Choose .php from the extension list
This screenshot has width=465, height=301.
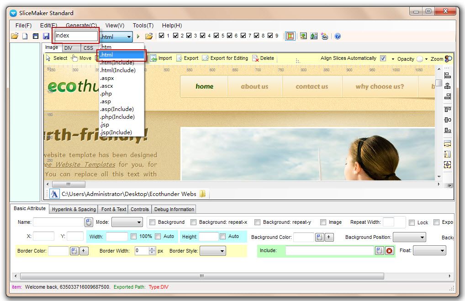(106, 94)
